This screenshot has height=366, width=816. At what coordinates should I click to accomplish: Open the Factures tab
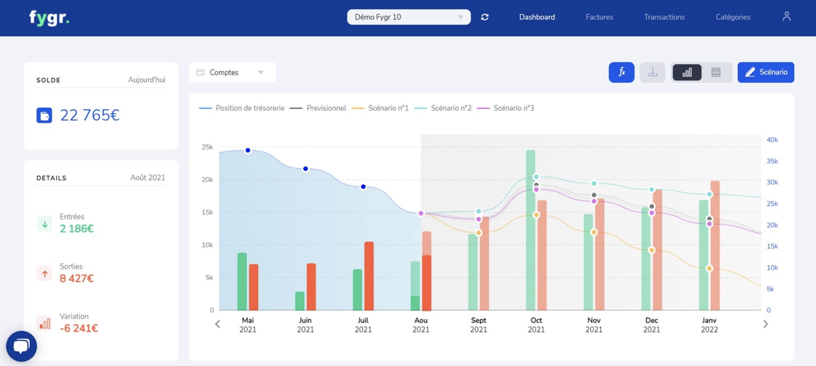[x=599, y=17]
